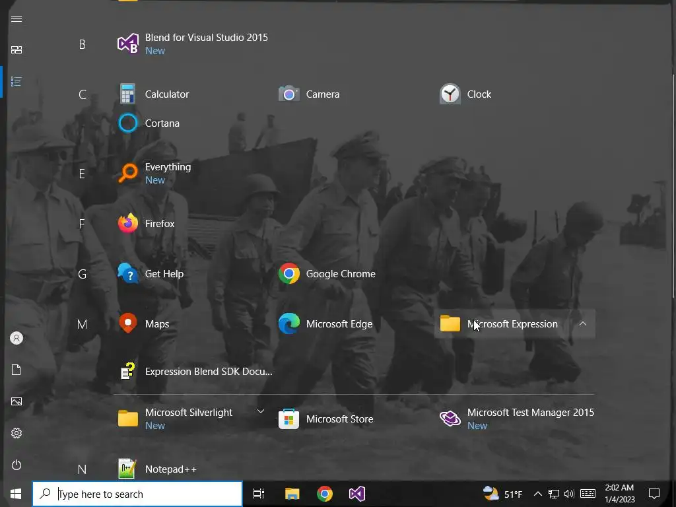Viewport: 676px width, 507px height.
Task: Collapse the Microsoft Expression folder
Action: (582, 323)
